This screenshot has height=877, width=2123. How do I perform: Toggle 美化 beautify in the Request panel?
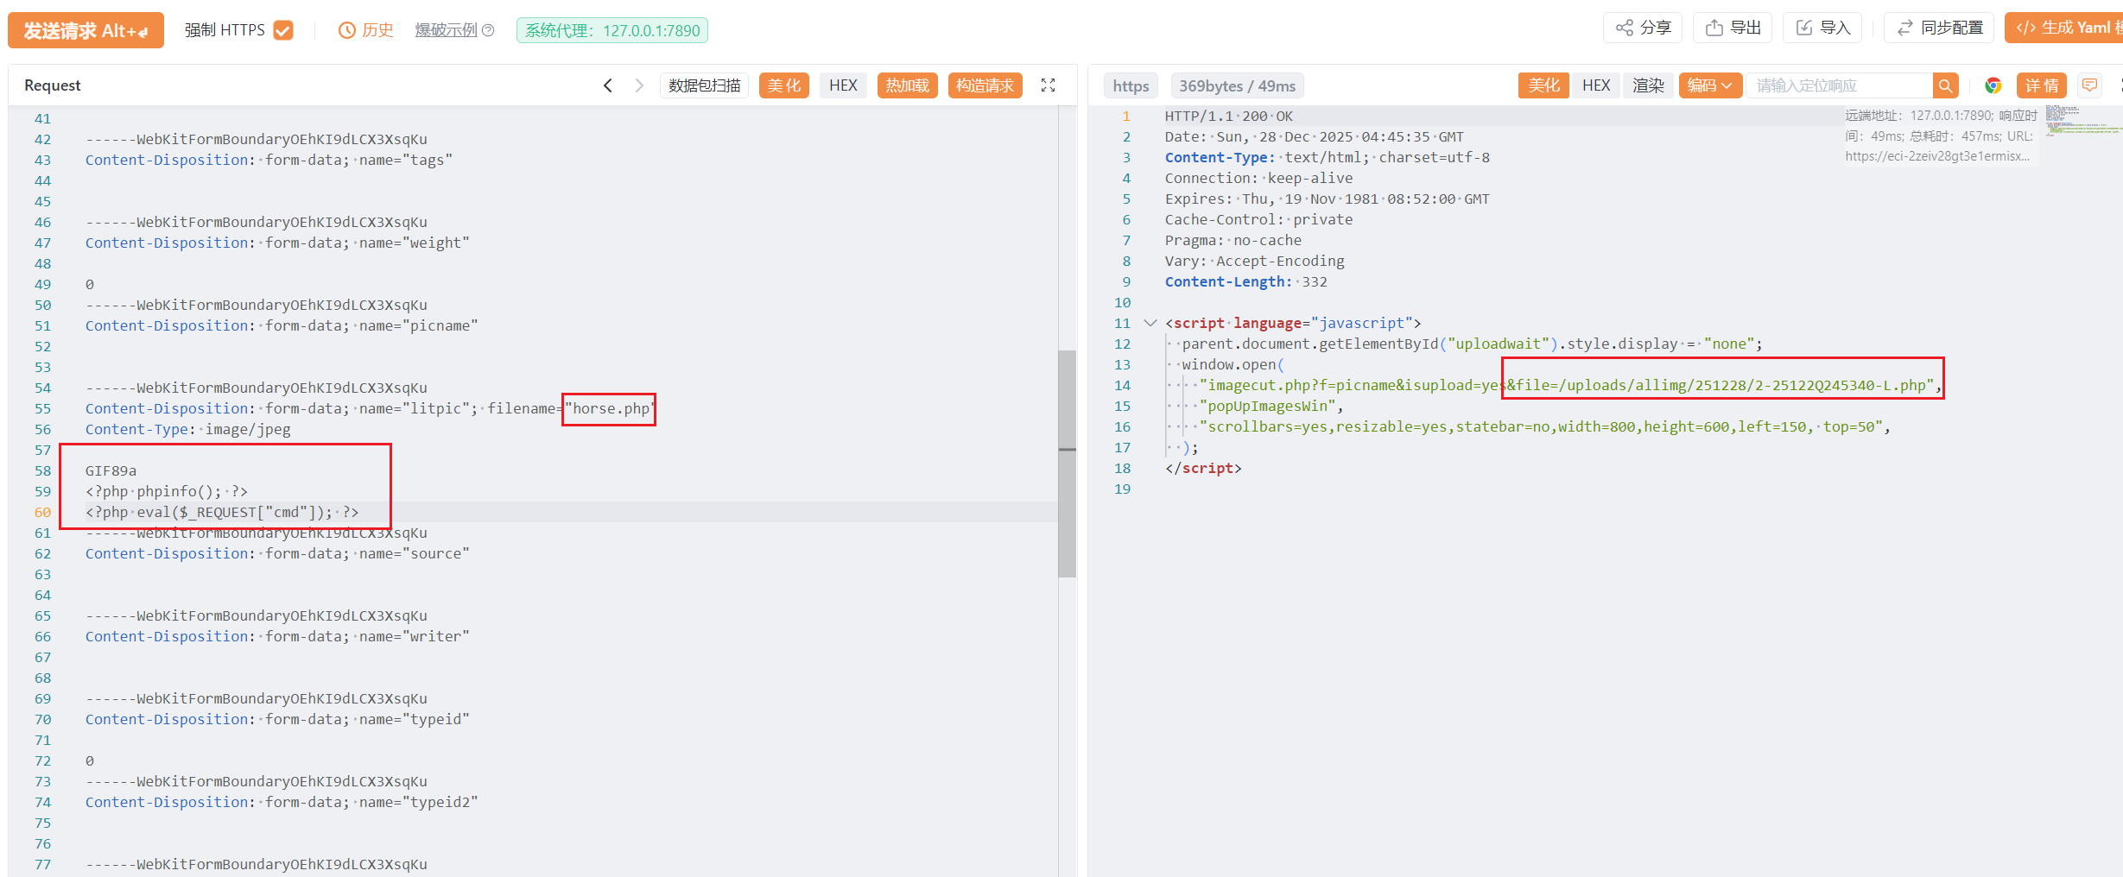pyautogui.click(x=783, y=85)
